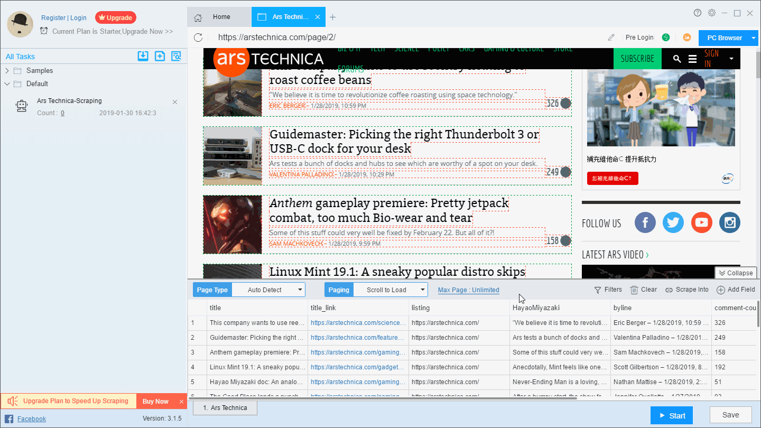Open the Ars Technica hamburger menu
The height and width of the screenshot is (428, 761).
(x=692, y=59)
